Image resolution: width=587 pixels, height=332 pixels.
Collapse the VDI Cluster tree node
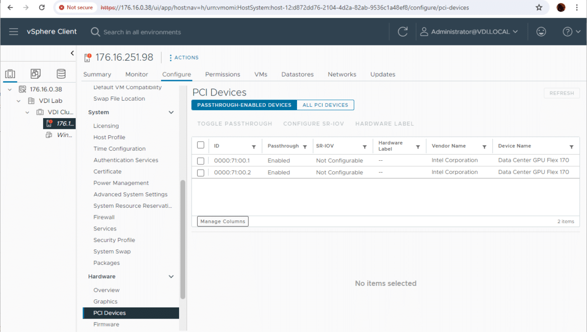tap(27, 112)
